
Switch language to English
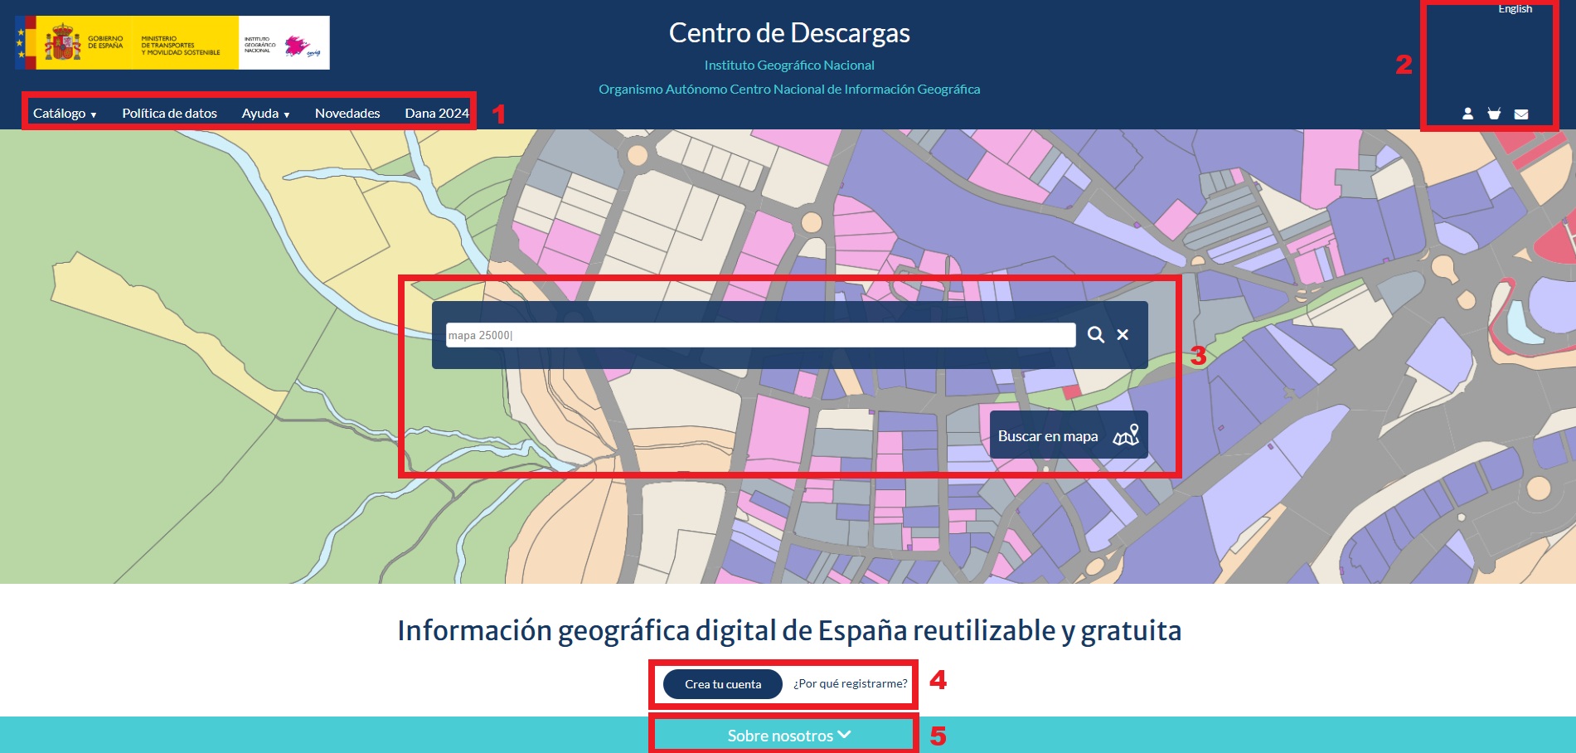[1515, 9]
